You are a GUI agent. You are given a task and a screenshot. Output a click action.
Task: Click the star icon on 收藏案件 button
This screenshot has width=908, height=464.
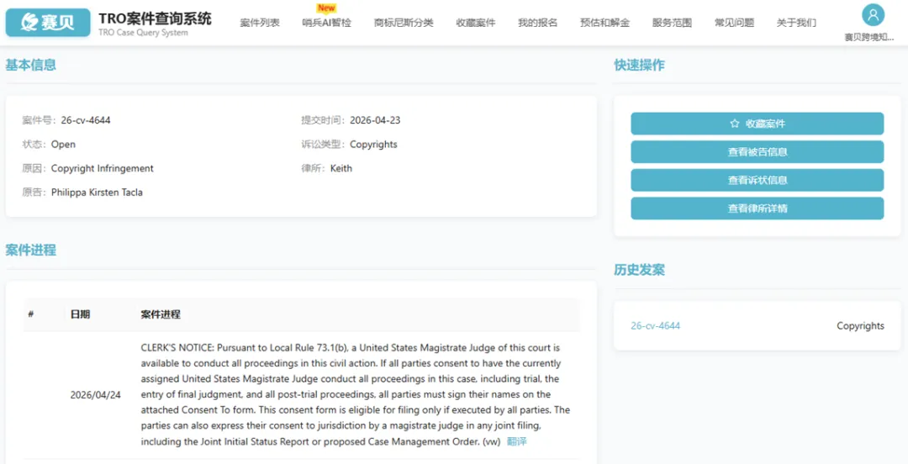point(735,124)
